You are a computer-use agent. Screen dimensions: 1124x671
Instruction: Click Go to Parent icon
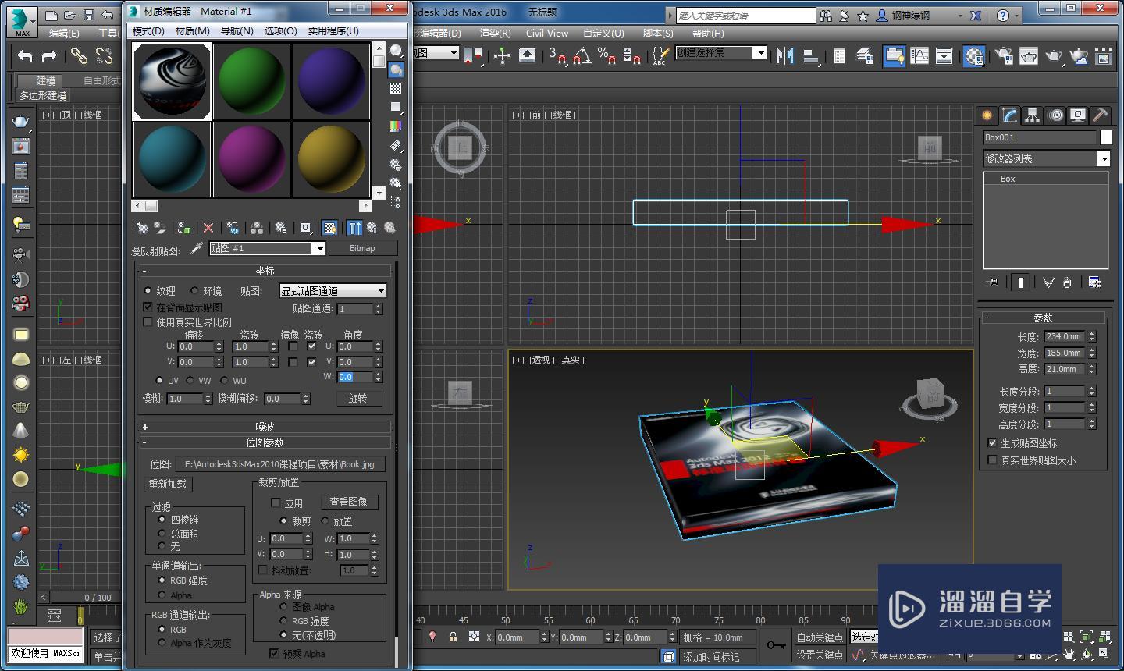point(372,228)
